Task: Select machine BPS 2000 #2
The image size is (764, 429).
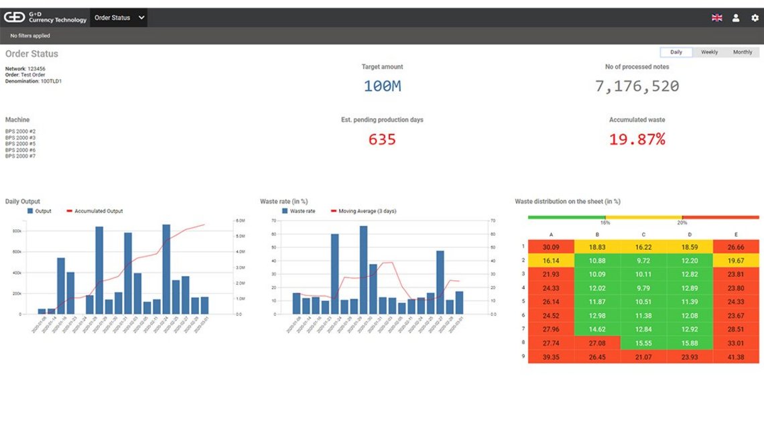Action: (20, 131)
